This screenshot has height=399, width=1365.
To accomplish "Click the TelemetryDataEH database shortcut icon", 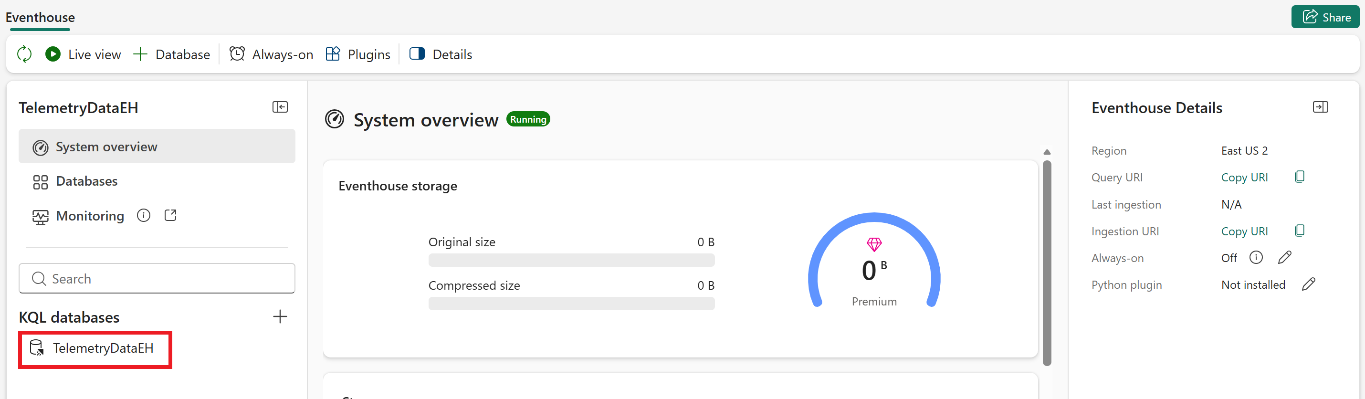I will point(37,347).
